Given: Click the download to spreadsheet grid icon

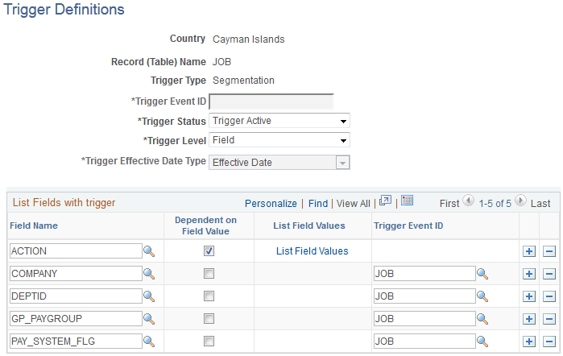Looking at the screenshot, I should [x=407, y=201].
